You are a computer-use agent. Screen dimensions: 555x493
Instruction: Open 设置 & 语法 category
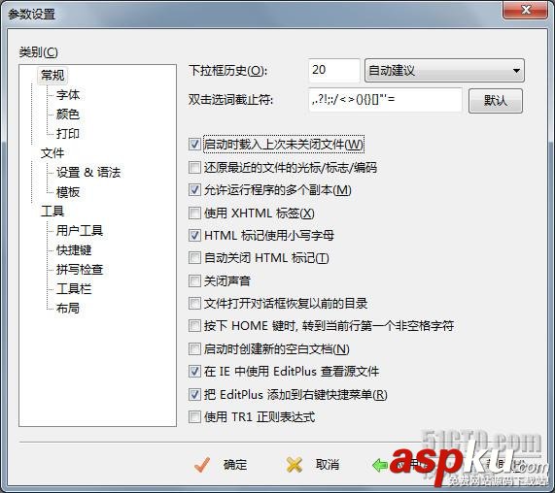click(x=88, y=173)
